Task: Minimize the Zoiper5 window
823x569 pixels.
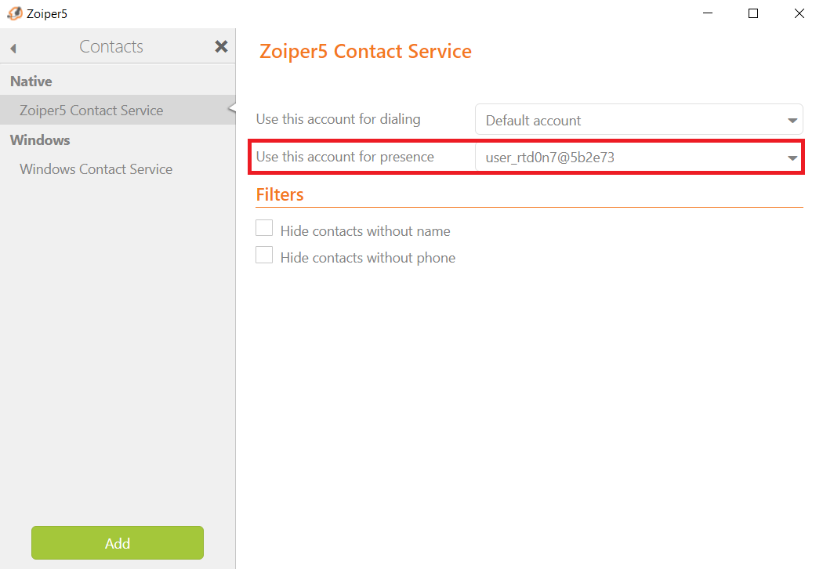Action: coord(708,13)
